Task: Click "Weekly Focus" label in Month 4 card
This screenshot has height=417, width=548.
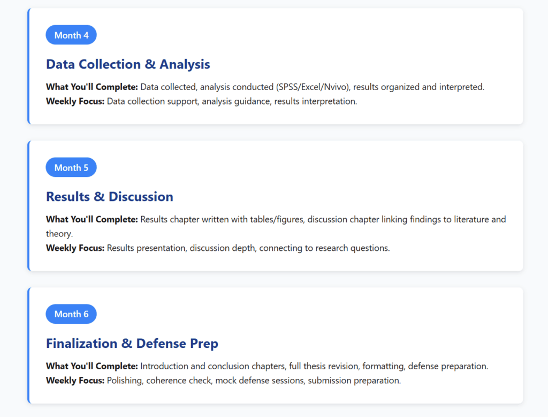Action: click(x=75, y=101)
